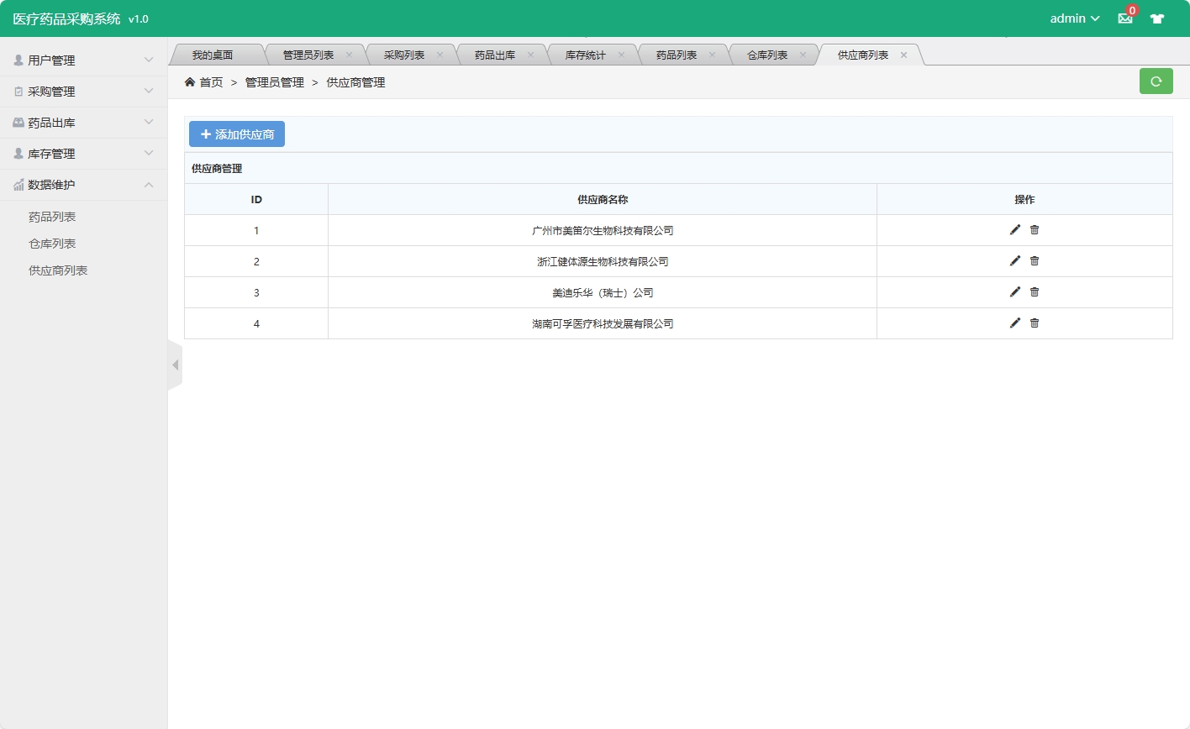1190x729 pixels.
Task: Delete supplier 湖南可孚医疗科技发展有限公司 with trash icon
Action: pyautogui.click(x=1035, y=323)
